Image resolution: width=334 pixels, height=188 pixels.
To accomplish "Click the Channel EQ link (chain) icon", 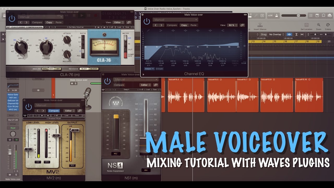I will coord(242,25).
